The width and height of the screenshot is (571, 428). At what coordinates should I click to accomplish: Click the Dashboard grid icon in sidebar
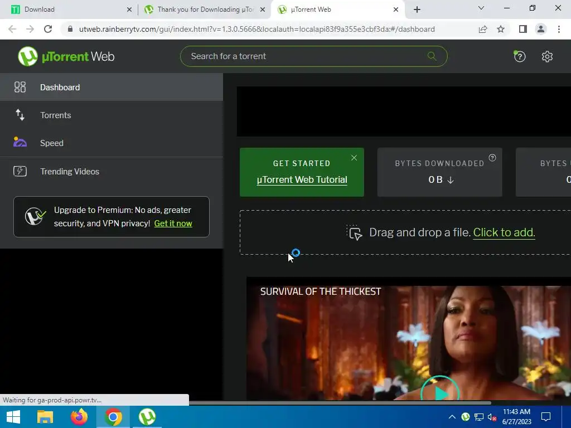tap(20, 87)
